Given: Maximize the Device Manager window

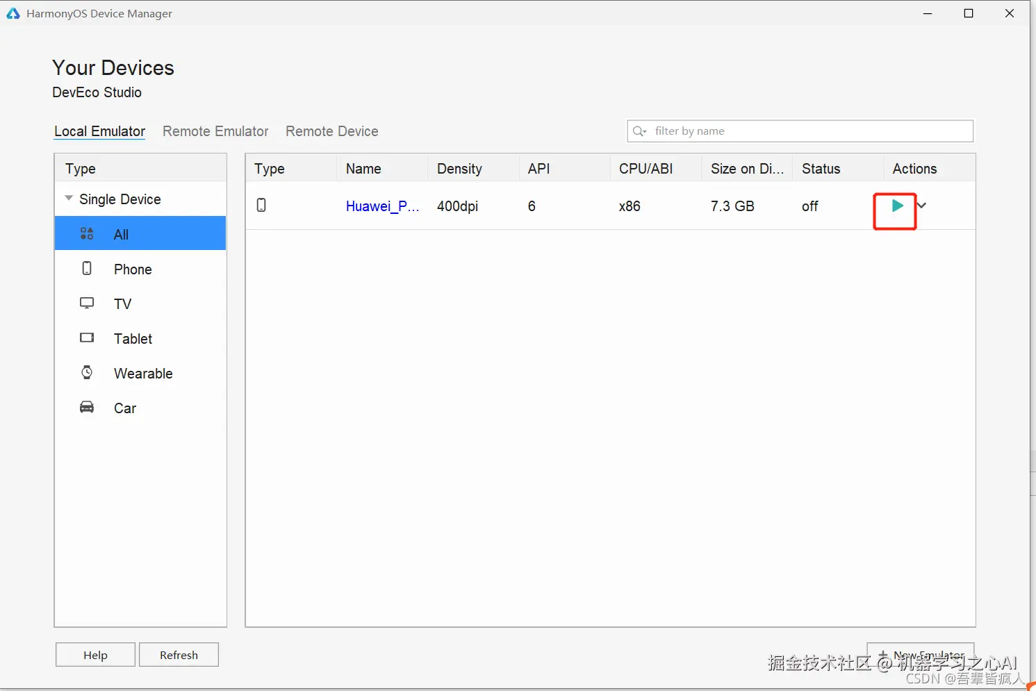Looking at the screenshot, I should (969, 13).
